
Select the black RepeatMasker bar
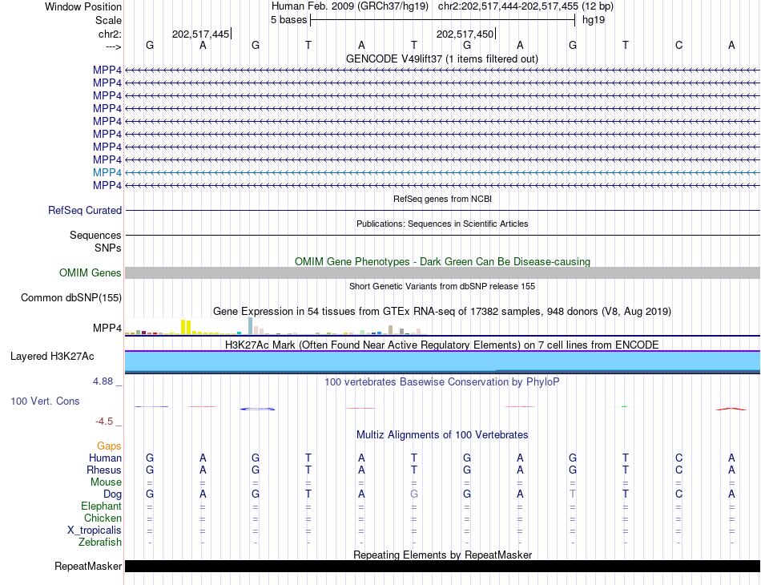click(442, 566)
